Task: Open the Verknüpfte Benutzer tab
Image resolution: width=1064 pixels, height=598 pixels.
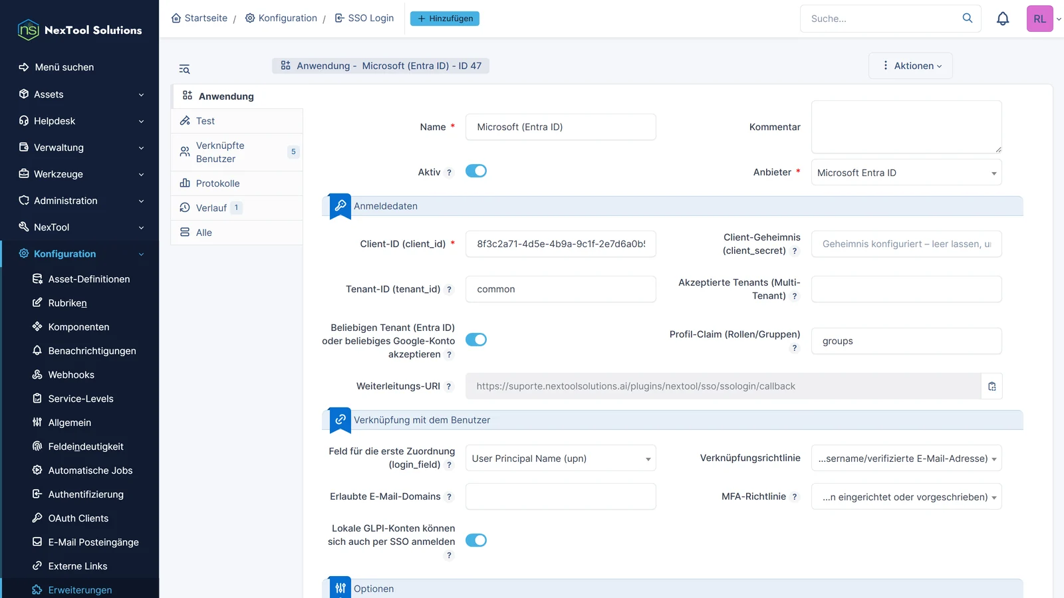Action: click(x=237, y=152)
